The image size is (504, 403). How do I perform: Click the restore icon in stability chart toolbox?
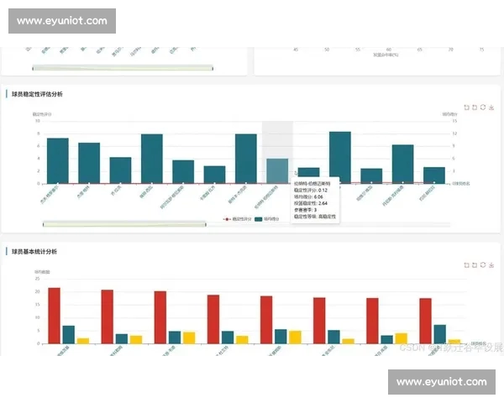point(483,107)
